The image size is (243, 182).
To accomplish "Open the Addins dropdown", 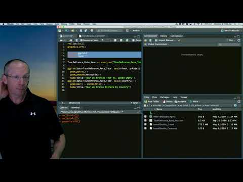I will tap(137, 31).
